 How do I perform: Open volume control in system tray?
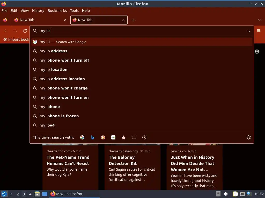point(226,194)
